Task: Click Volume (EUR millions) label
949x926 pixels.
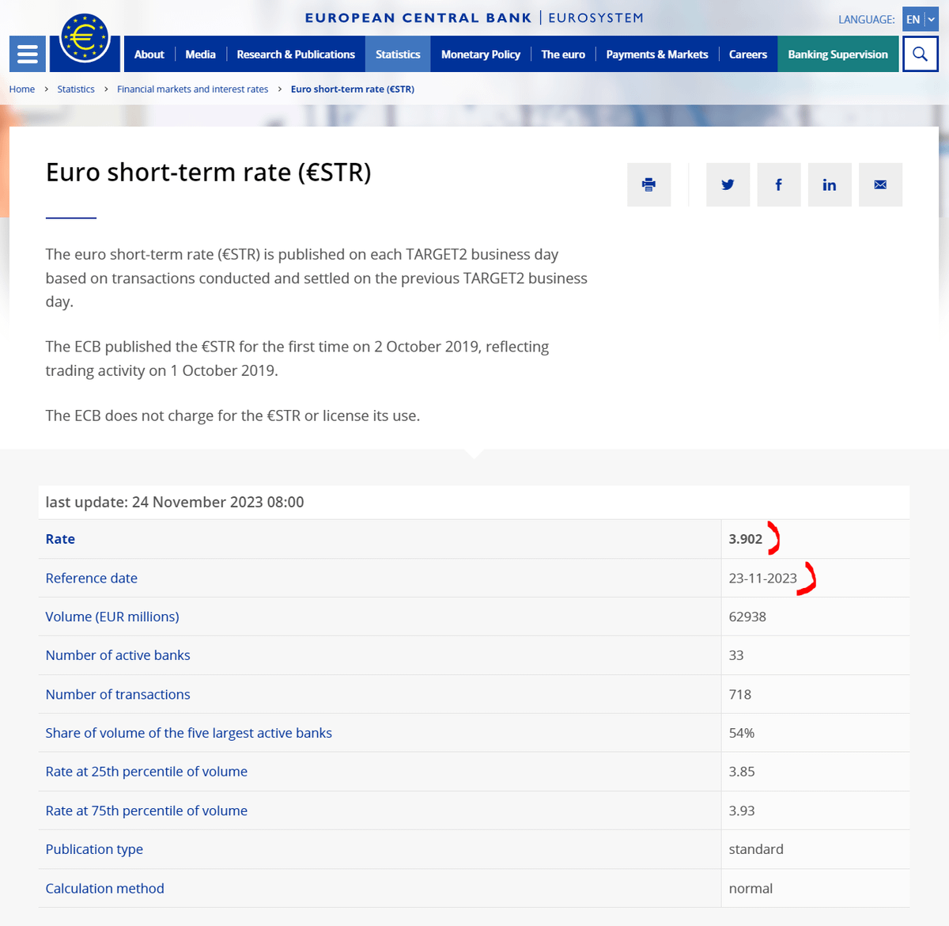Action: point(112,617)
